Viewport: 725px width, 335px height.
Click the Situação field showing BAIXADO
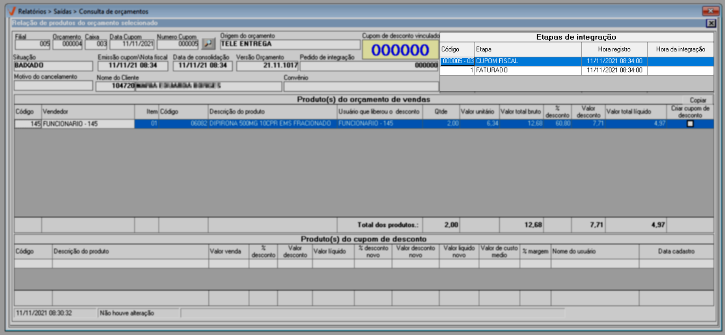coord(53,66)
